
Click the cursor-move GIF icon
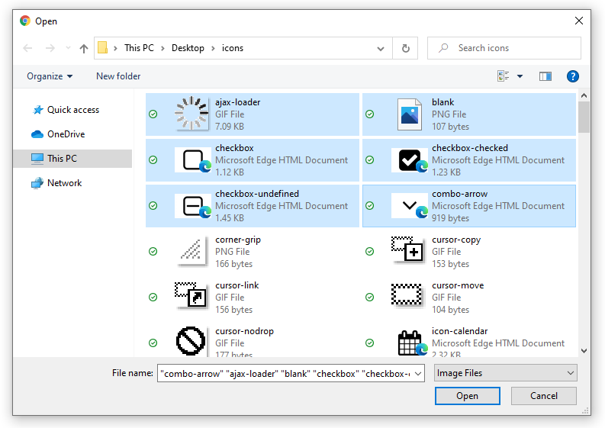click(407, 294)
